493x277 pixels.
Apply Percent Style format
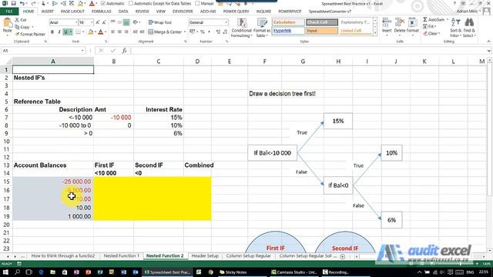click(203, 32)
